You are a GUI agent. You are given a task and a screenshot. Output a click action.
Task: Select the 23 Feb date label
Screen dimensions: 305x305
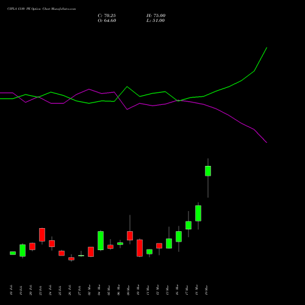click(x=40, y=290)
